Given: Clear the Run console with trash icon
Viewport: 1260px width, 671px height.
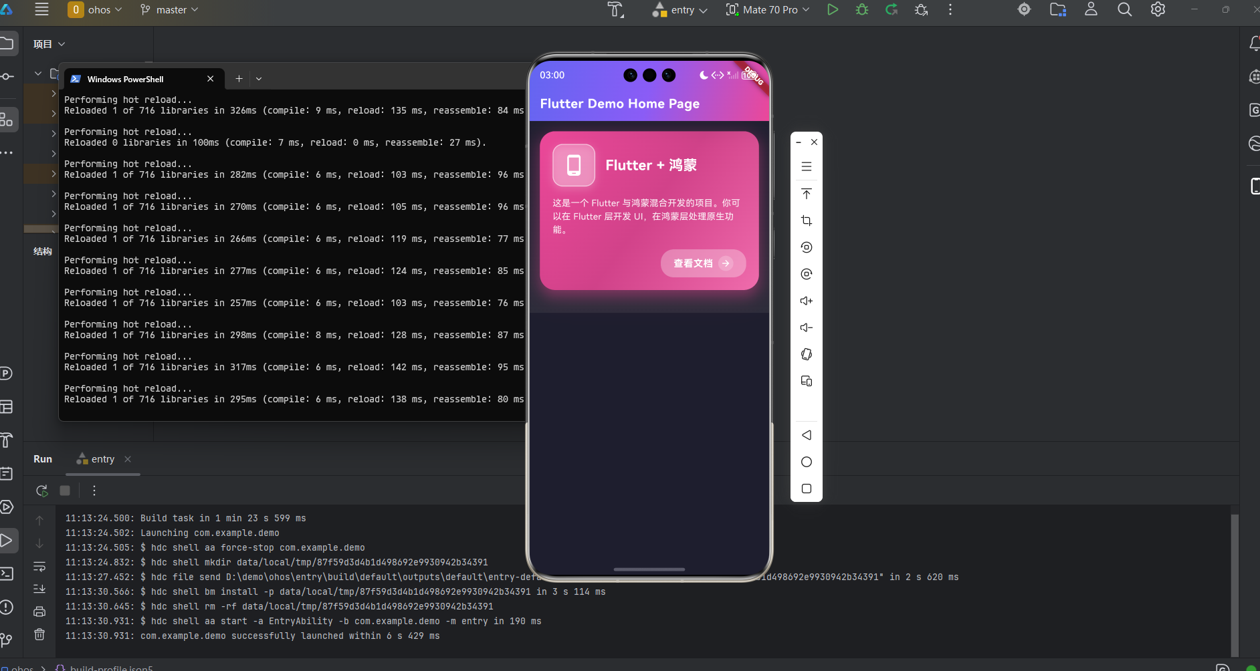Looking at the screenshot, I should [x=39, y=634].
